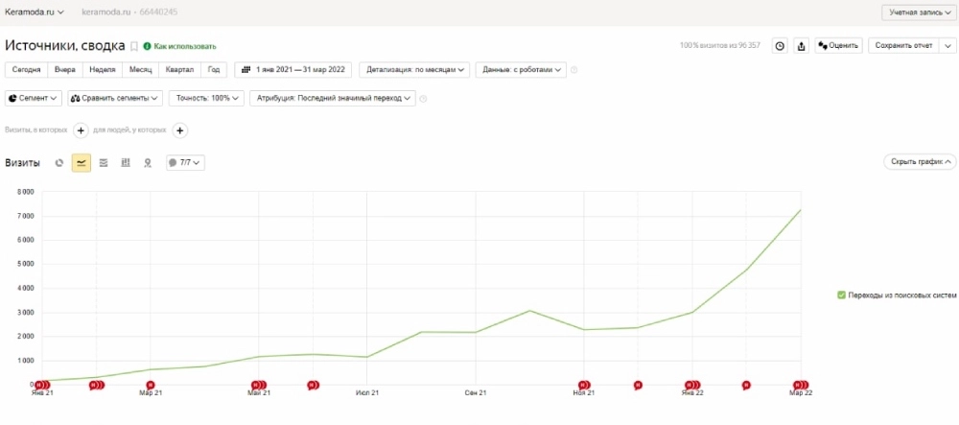Select the Квартал period tab

click(x=180, y=70)
